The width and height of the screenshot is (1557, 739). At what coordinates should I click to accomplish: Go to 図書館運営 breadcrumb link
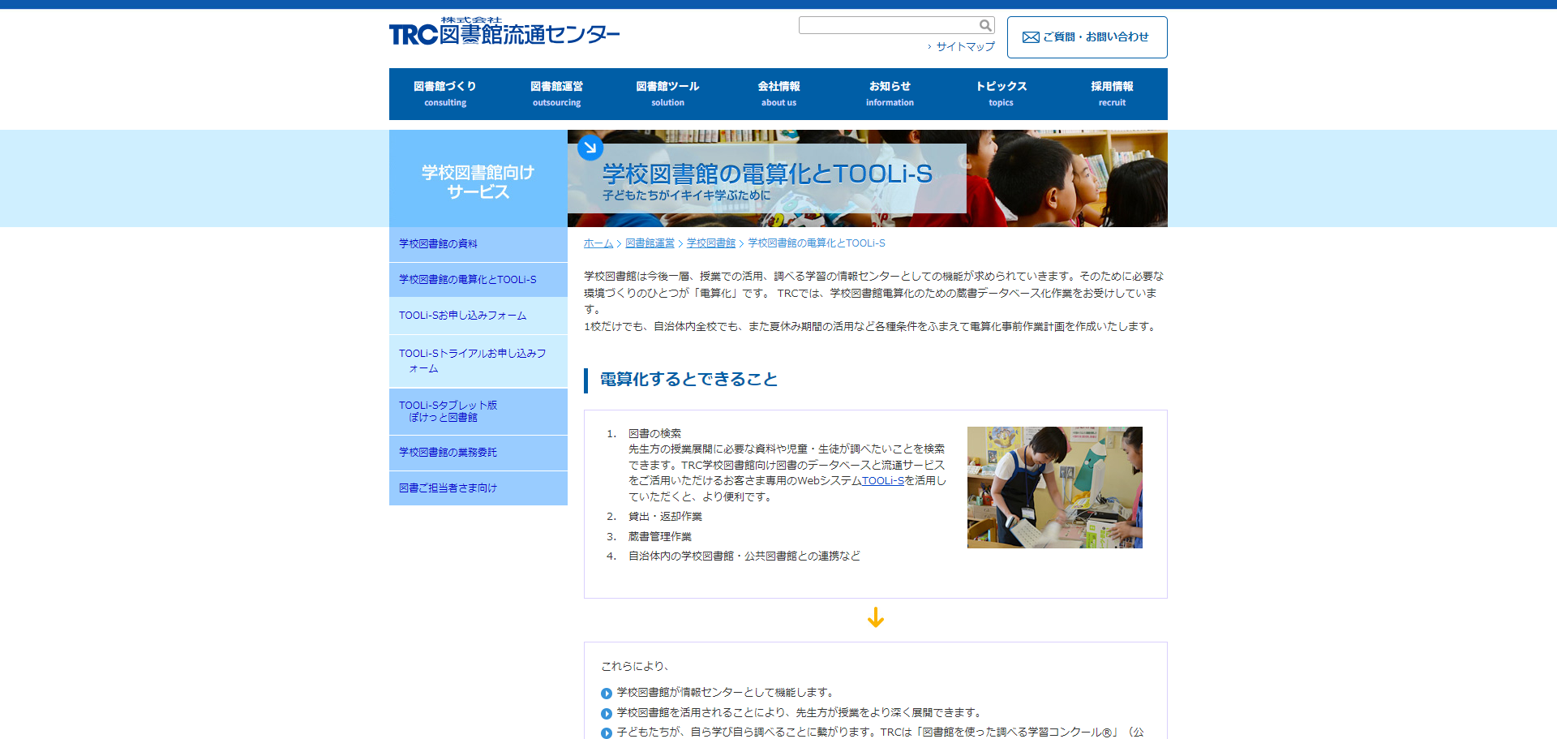[x=650, y=243]
